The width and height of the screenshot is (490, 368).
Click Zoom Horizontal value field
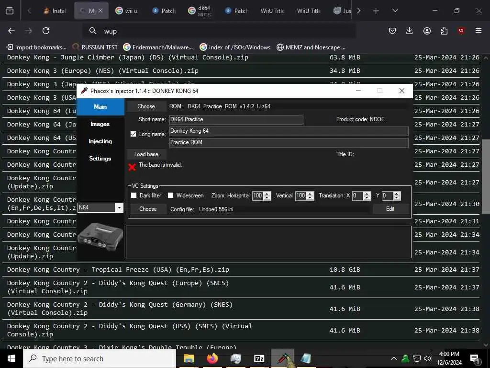coord(258,196)
